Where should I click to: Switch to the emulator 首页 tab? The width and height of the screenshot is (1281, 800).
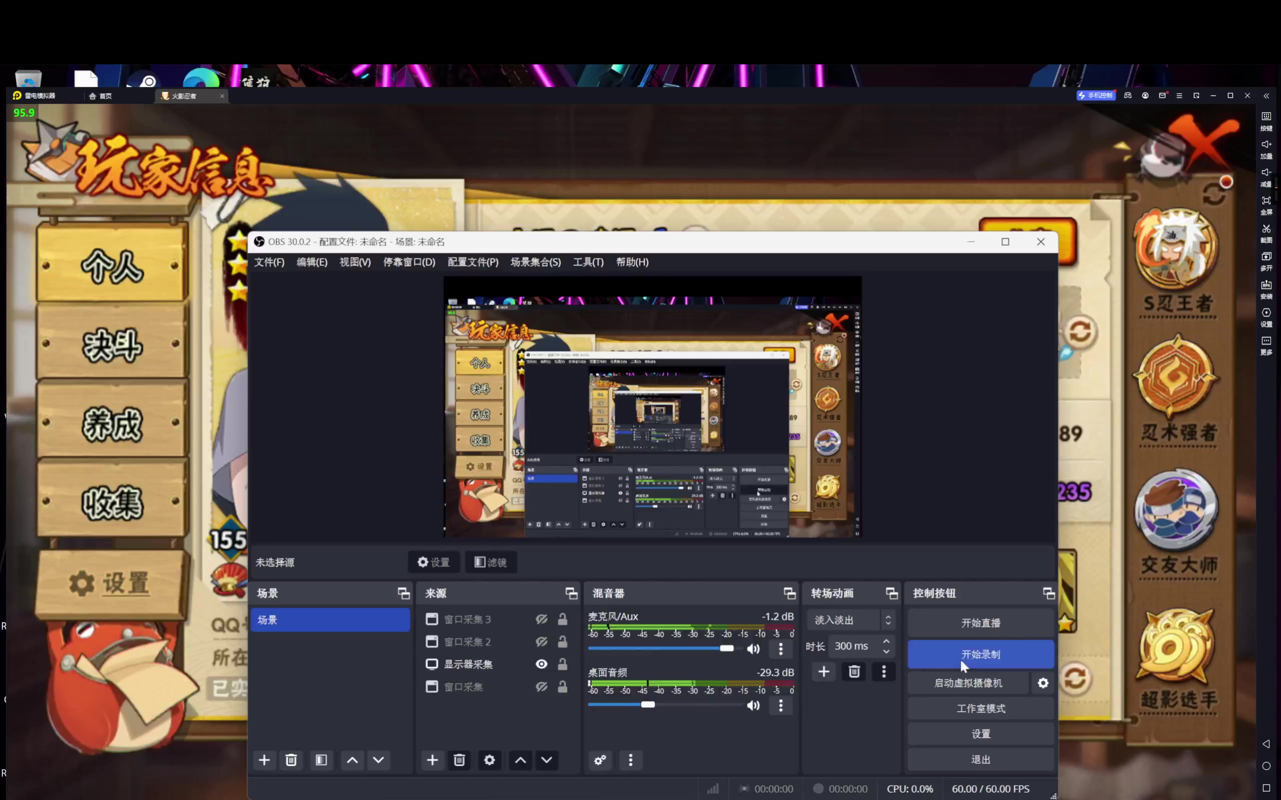[x=101, y=96]
